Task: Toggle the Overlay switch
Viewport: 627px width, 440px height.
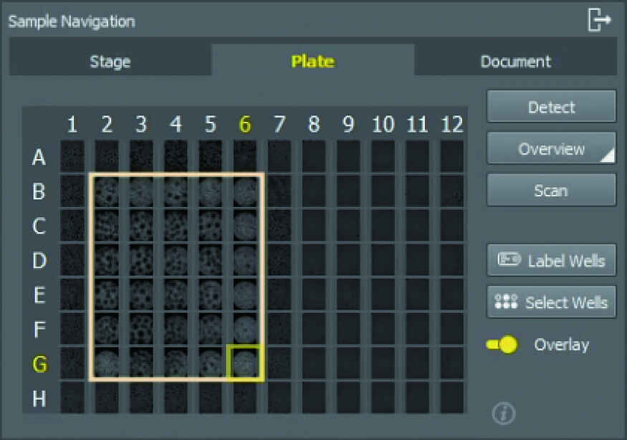Action: pyautogui.click(x=502, y=345)
